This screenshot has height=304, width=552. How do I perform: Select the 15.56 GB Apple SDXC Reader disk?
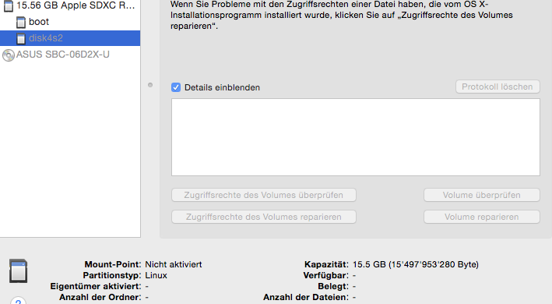click(x=70, y=5)
